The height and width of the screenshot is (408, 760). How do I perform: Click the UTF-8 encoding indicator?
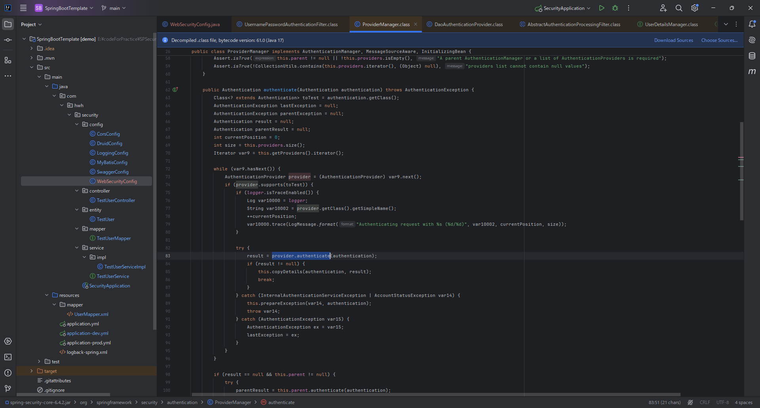click(x=722, y=402)
